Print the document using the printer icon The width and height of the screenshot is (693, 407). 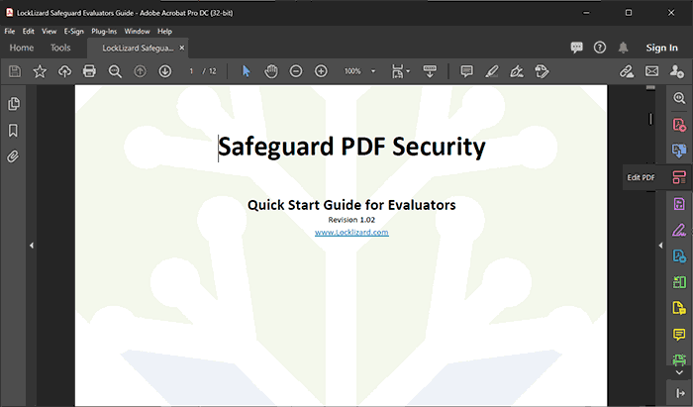(89, 71)
